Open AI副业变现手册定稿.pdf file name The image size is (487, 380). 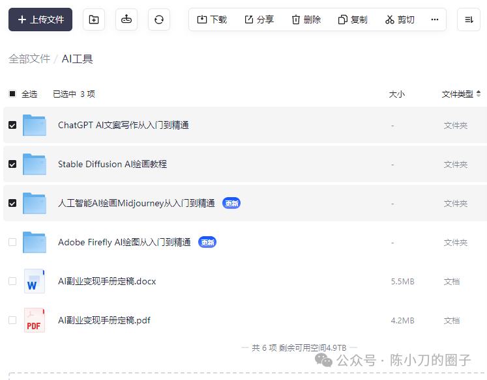[x=104, y=320]
